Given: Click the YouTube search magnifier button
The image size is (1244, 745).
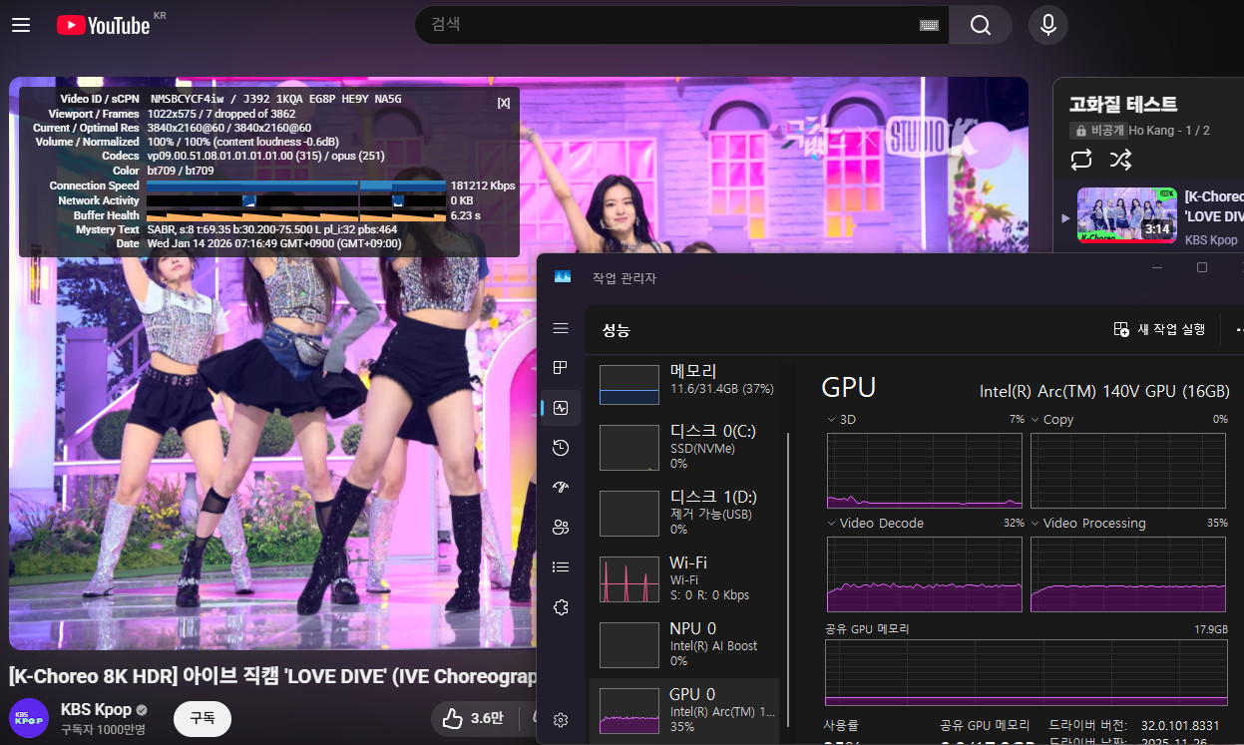Looking at the screenshot, I should coord(980,25).
